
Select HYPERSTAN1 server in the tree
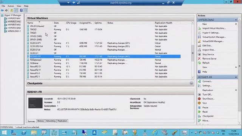point(14,19)
